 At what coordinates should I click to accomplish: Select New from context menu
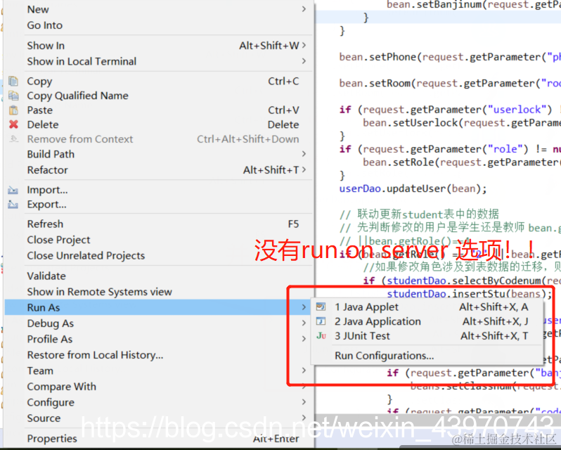pyautogui.click(x=159, y=9)
